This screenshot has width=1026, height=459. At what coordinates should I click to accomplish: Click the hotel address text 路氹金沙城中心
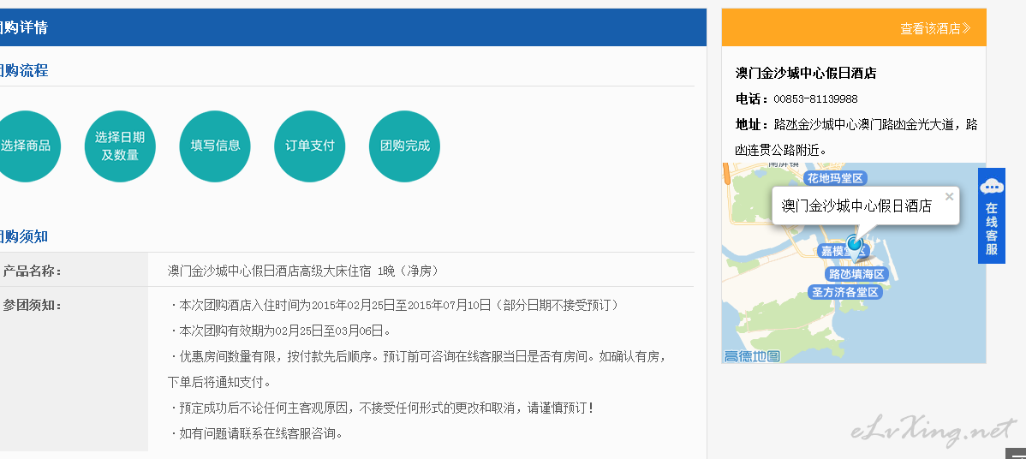click(815, 124)
